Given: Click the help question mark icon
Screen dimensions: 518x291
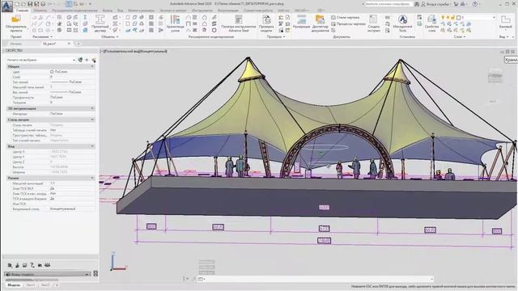Looking at the screenshot, I should [475, 4].
